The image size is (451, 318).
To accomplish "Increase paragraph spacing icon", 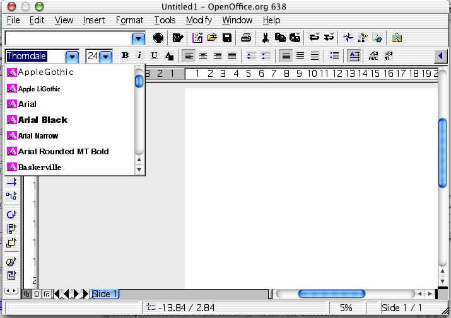I will tap(251, 56).
